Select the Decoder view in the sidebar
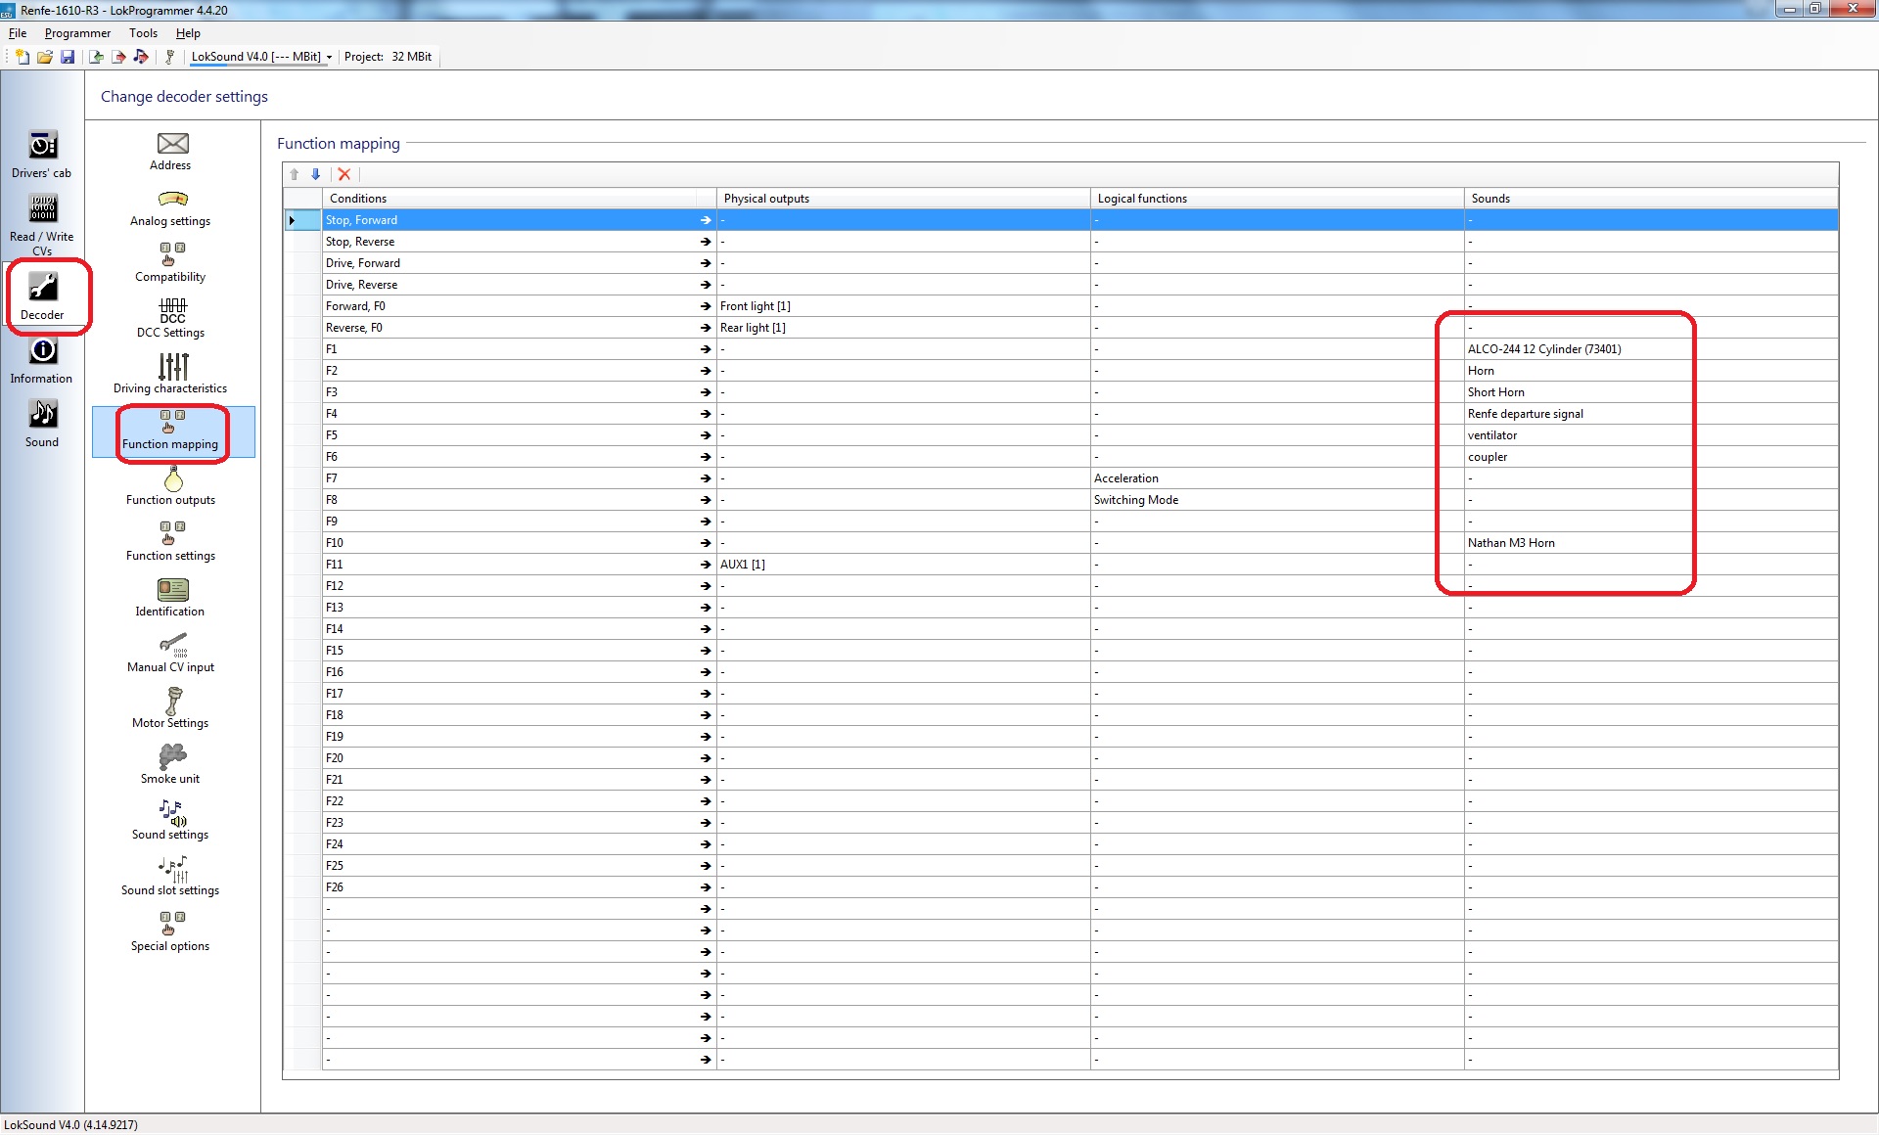The width and height of the screenshot is (1879, 1135). click(x=42, y=296)
